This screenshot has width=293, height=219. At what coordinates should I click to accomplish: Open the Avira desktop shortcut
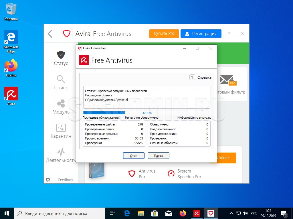pyautogui.click(x=11, y=96)
